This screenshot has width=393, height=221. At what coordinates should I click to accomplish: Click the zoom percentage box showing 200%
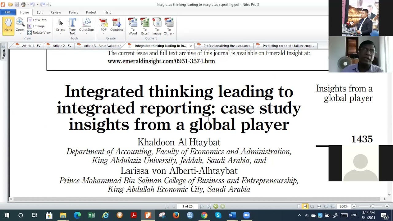coord(344,207)
